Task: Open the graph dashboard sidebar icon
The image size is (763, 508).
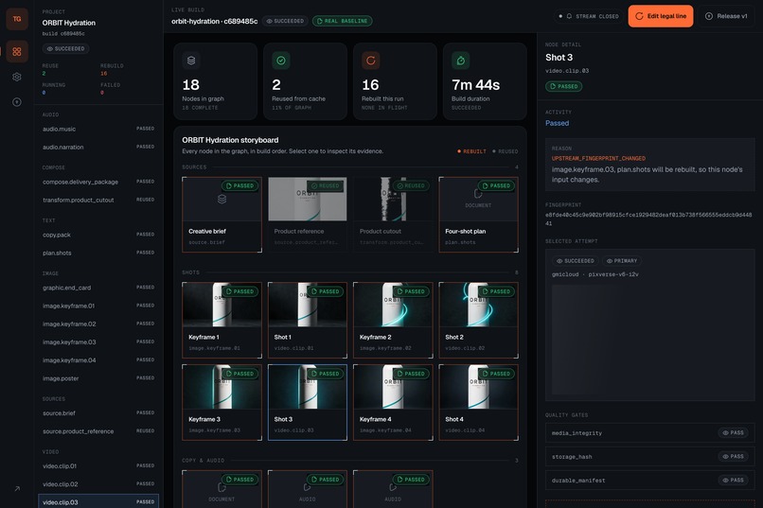Action: coord(17,51)
